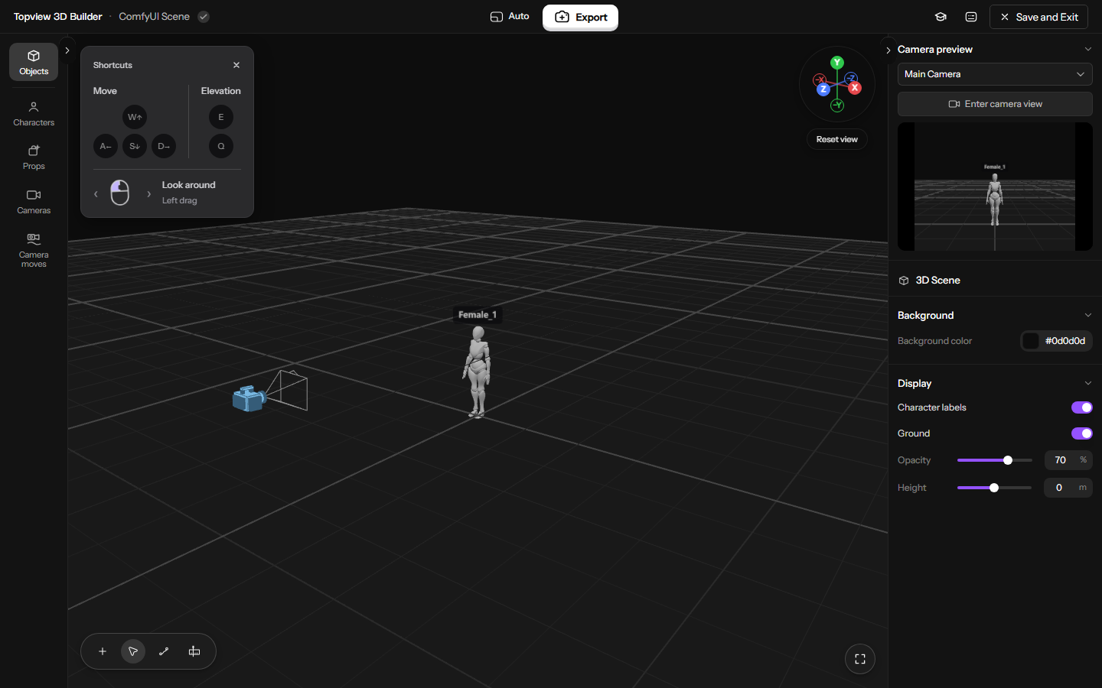1102x688 pixels.
Task: Switch to the Characters tab
Action: [x=34, y=113]
